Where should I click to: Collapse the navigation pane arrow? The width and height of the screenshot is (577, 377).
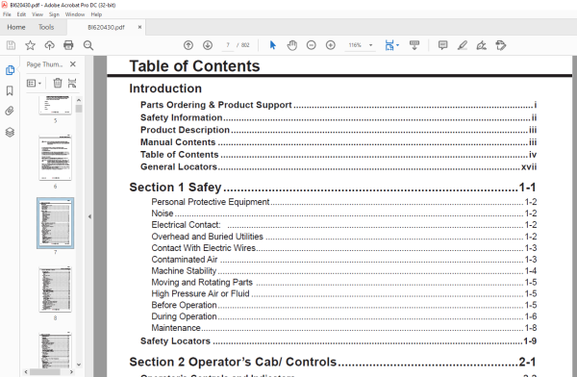pos(89,216)
